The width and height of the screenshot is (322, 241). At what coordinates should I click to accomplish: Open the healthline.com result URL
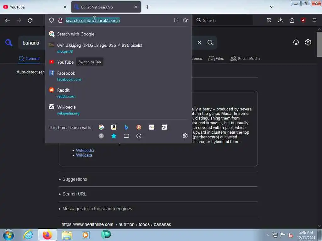click(x=116, y=224)
